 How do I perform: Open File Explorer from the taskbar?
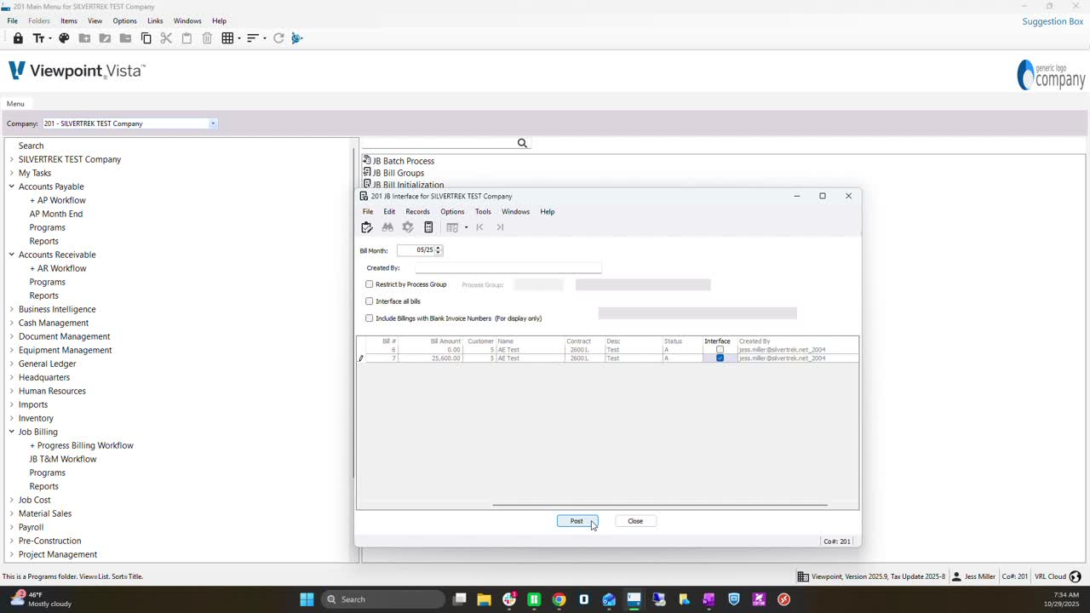click(x=484, y=599)
